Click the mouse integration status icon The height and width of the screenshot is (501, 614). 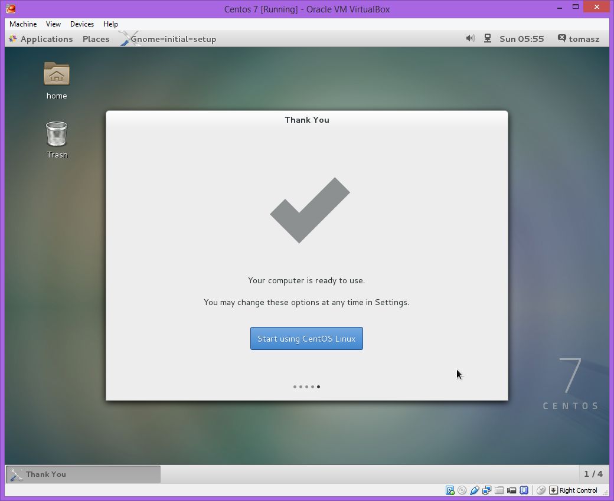point(541,490)
